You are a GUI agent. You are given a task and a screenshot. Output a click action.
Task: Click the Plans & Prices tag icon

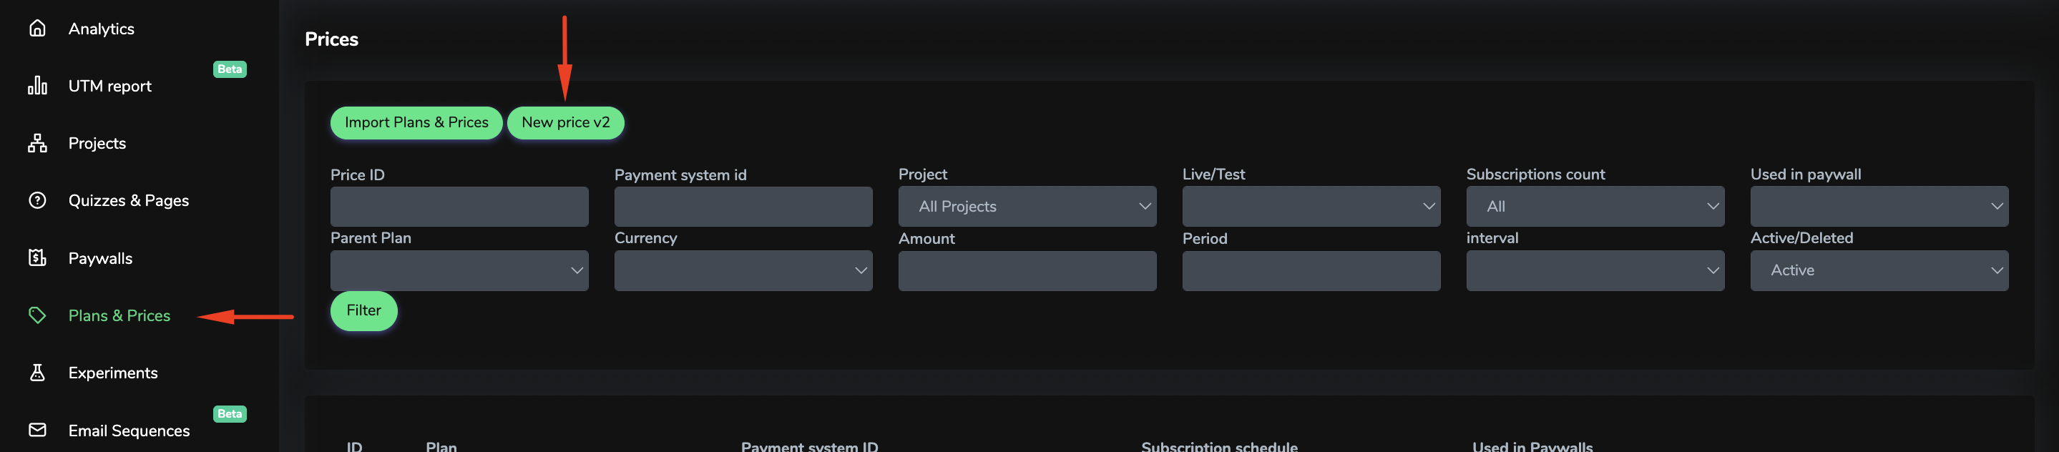click(x=36, y=315)
